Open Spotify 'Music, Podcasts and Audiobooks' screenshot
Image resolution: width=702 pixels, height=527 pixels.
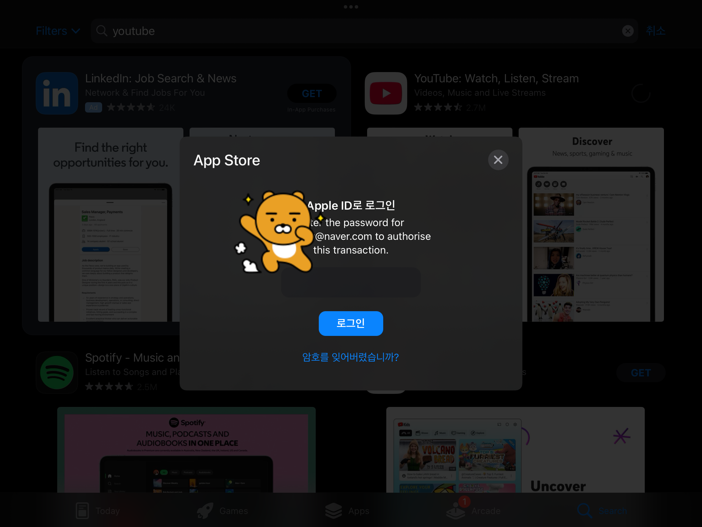click(x=186, y=450)
